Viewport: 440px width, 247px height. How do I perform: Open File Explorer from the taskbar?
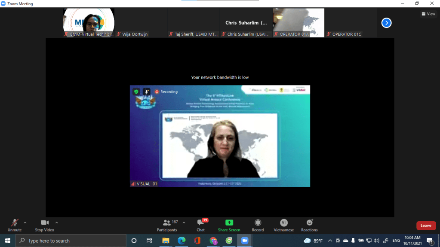coord(166,241)
